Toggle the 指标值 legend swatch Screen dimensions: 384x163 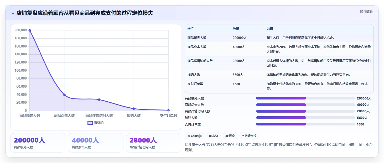coord(90,123)
